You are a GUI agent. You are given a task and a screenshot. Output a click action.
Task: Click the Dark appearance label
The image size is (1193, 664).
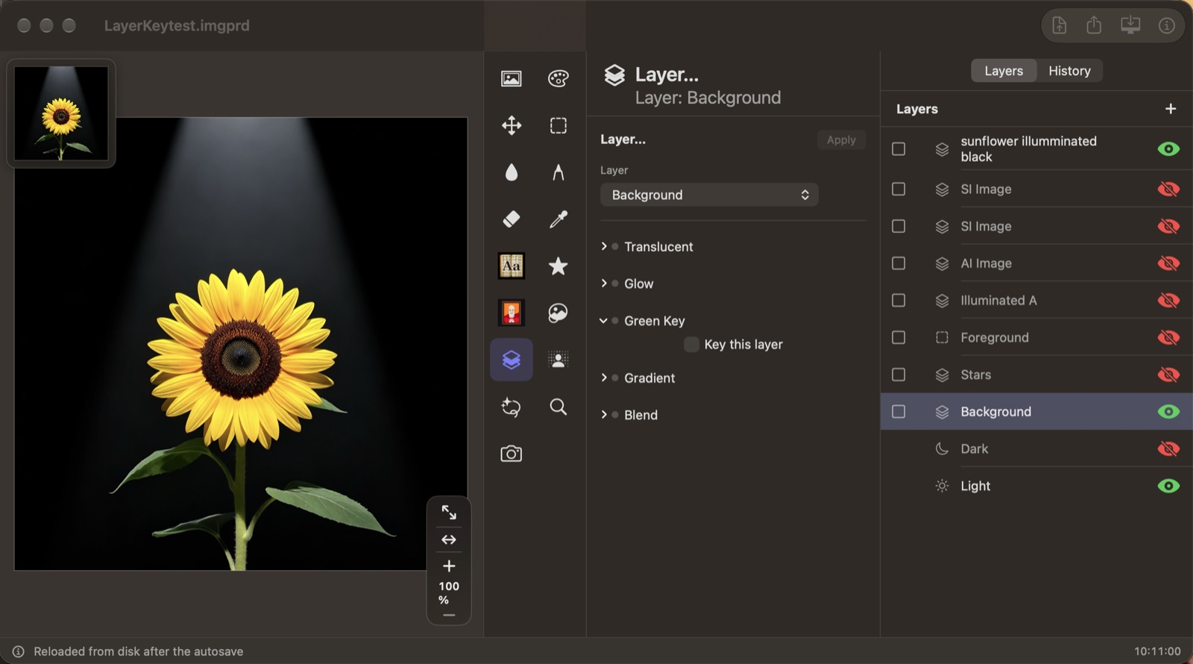[x=974, y=448]
